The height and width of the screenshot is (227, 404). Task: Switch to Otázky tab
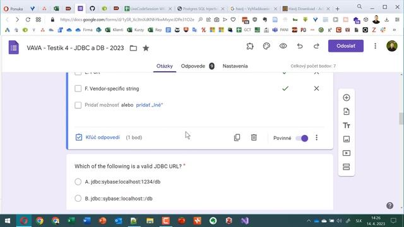[164, 66]
